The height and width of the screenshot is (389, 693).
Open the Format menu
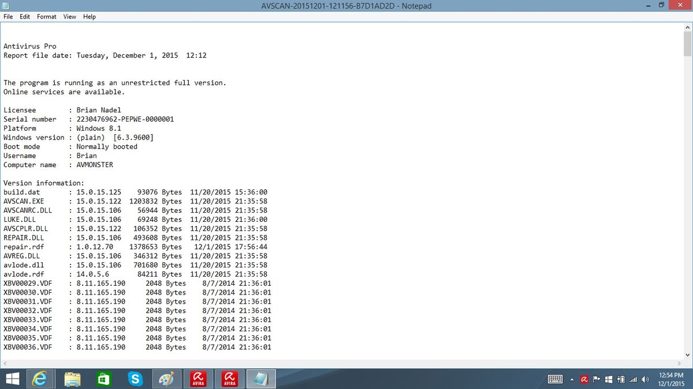(47, 17)
